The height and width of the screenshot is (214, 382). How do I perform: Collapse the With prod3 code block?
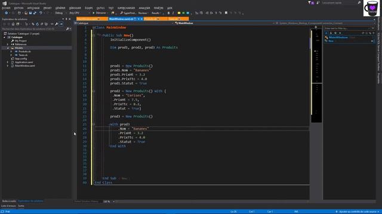click(x=94, y=124)
